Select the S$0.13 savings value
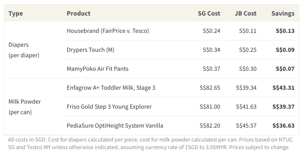Screen dimensions: 303x155 tap(285, 31)
